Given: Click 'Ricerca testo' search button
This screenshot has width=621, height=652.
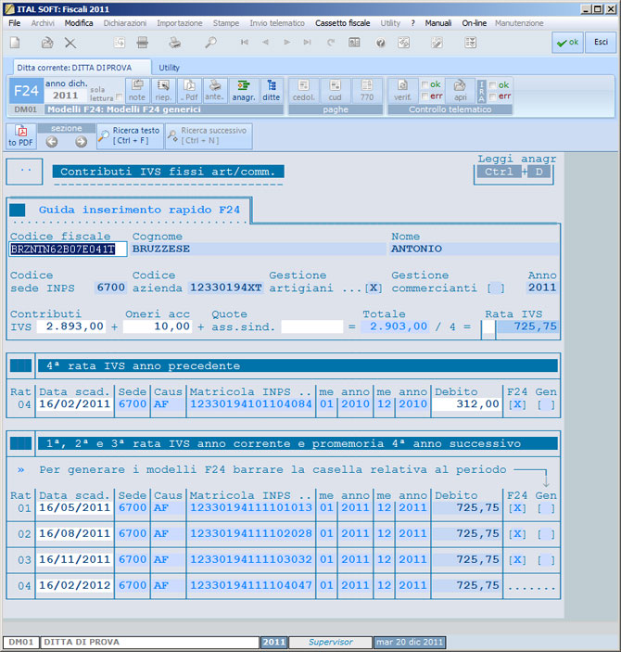Looking at the screenshot, I should tap(129, 135).
